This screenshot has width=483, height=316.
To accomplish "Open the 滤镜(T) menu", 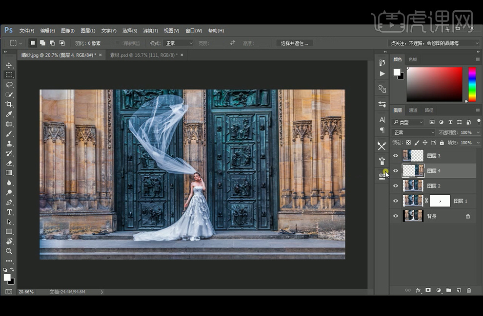I will point(150,31).
